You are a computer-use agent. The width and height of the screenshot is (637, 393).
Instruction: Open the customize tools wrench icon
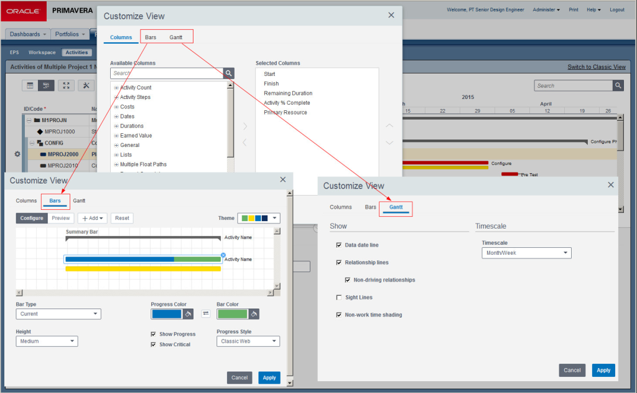[86, 85]
